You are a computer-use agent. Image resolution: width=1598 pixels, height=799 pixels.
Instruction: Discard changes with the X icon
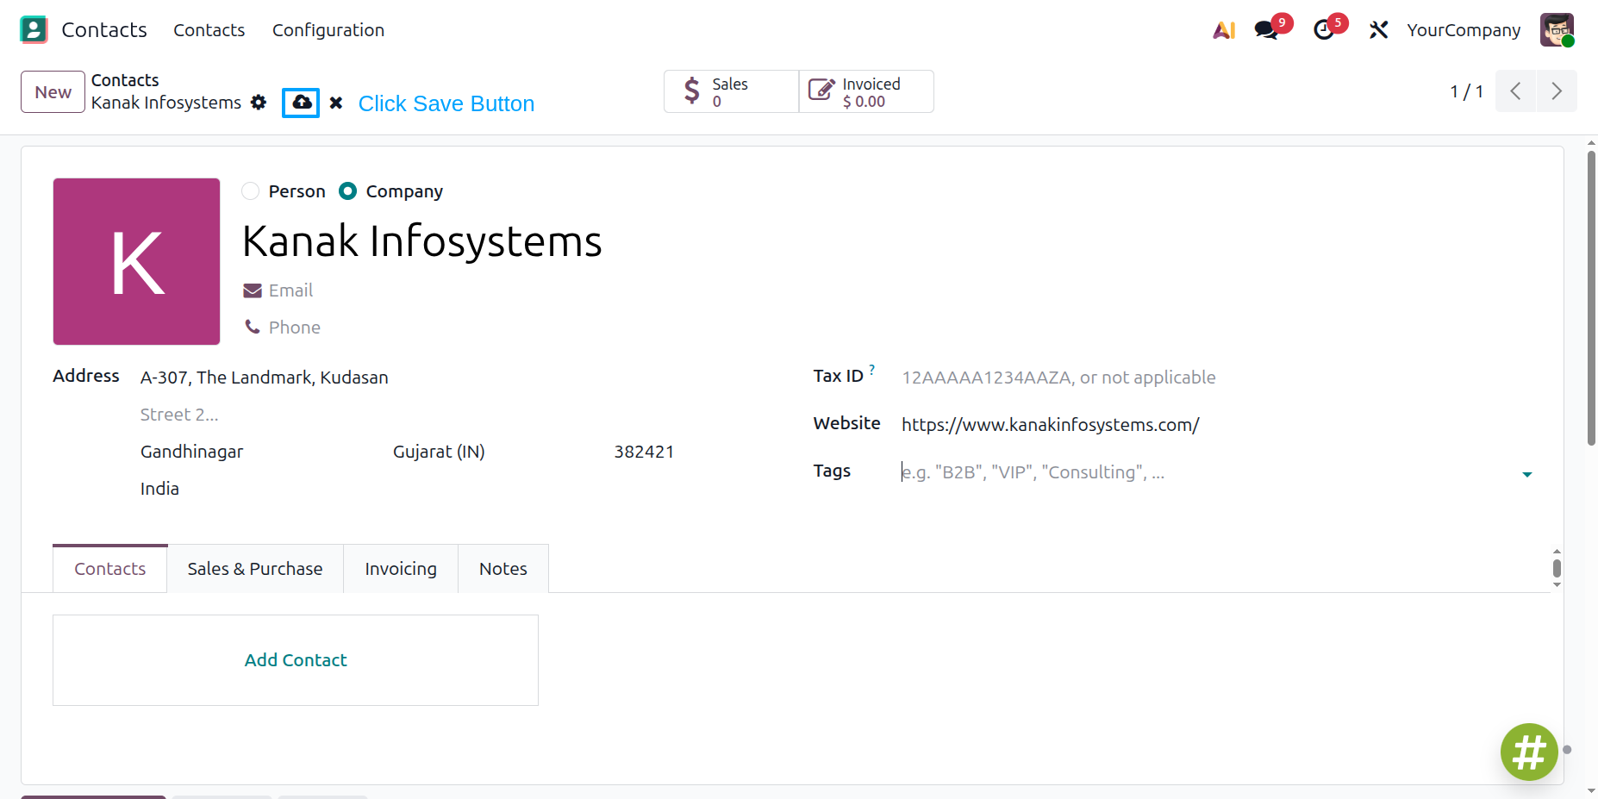click(336, 103)
